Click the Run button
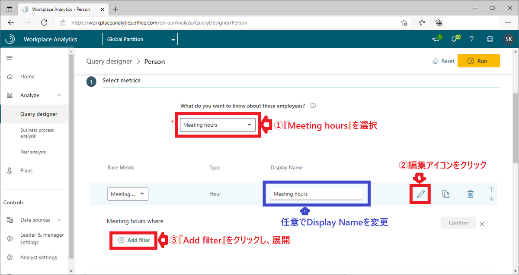 coord(478,61)
